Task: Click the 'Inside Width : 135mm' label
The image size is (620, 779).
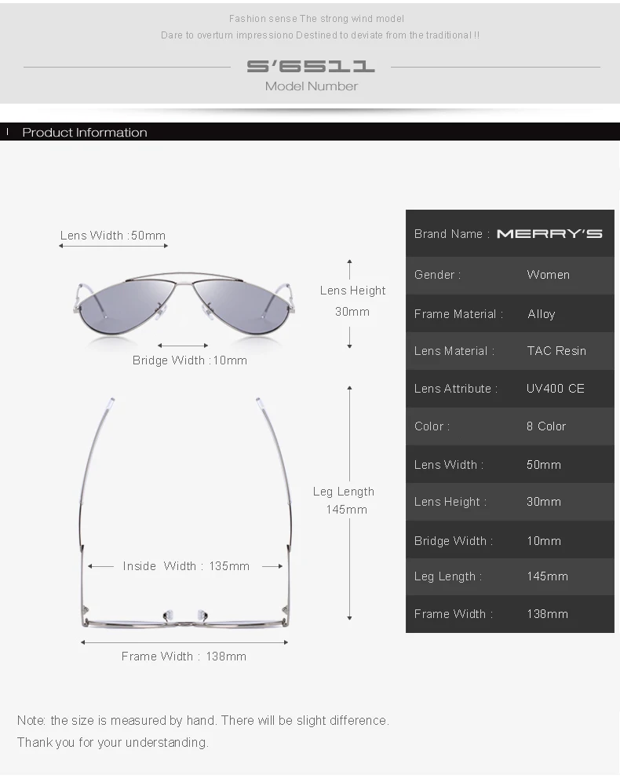Action: [186, 566]
